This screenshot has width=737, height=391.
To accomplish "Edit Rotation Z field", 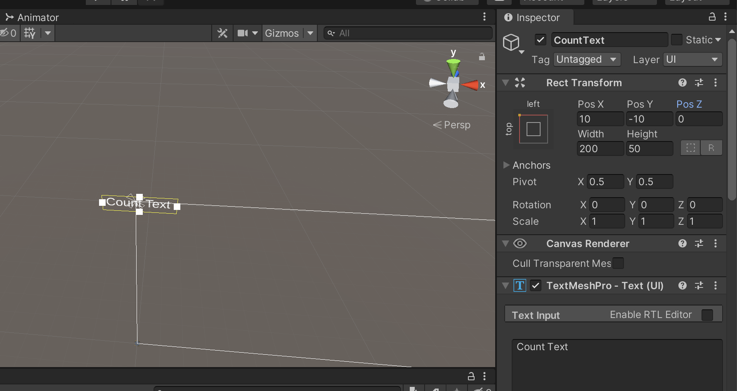I will pos(705,205).
